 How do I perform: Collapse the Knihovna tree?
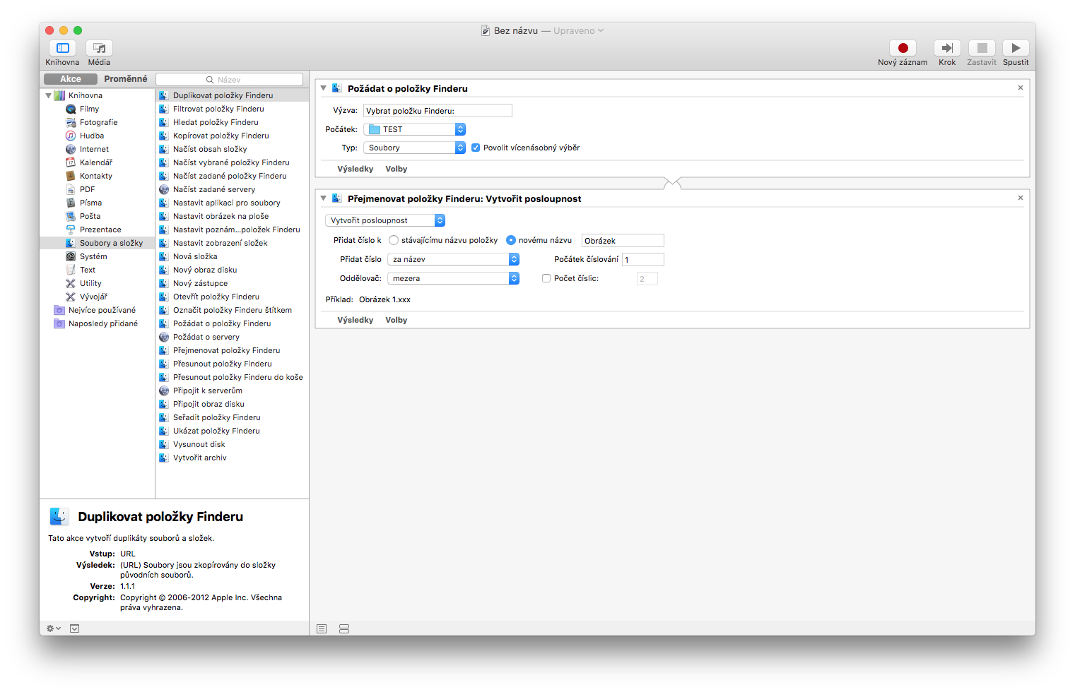tap(48, 95)
